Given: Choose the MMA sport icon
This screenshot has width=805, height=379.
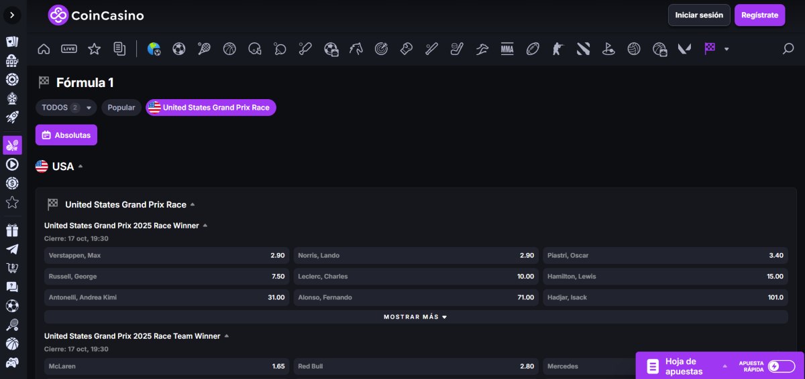Looking at the screenshot, I should point(507,49).
